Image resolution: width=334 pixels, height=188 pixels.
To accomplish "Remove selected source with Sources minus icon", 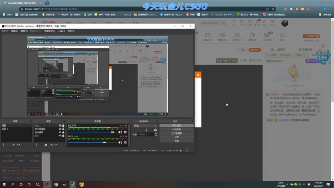I will pos(41,145).
